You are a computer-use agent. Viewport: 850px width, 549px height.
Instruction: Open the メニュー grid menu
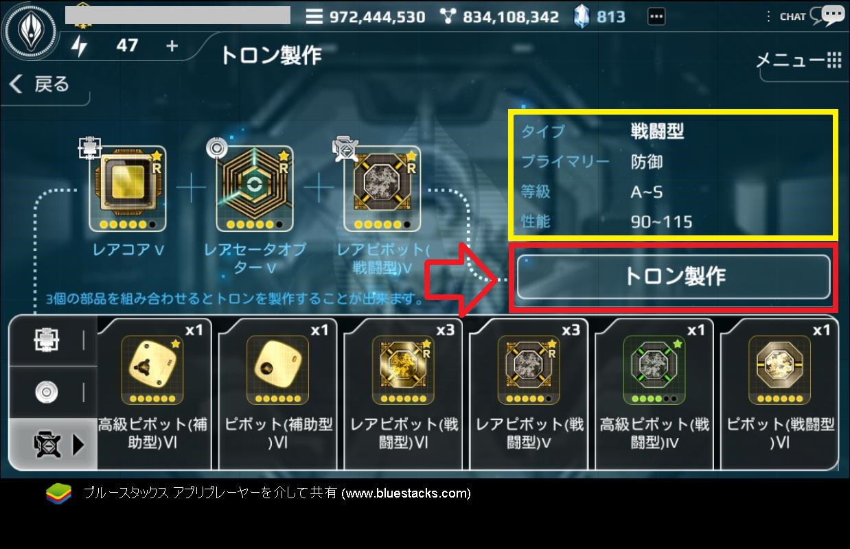click(x=799, y=60)
